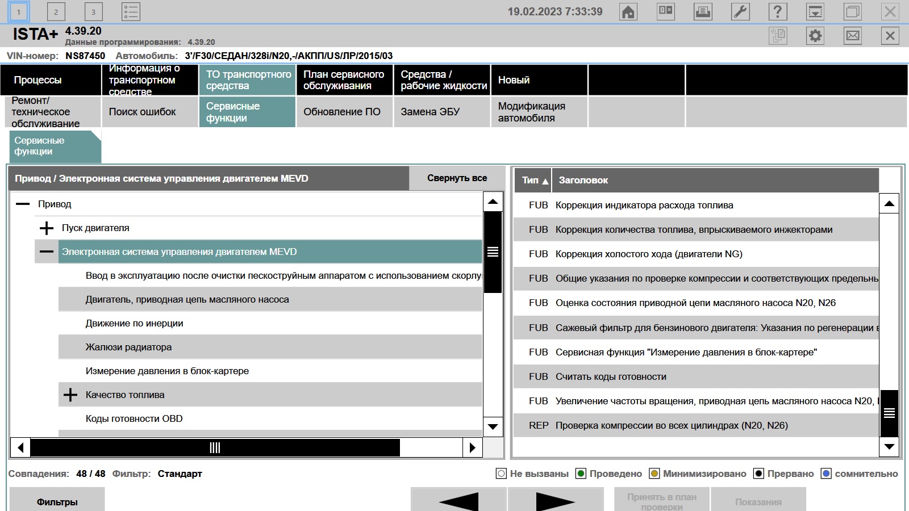Select 'Жалюзи радиатора' tree row

[x=270, y=347]
